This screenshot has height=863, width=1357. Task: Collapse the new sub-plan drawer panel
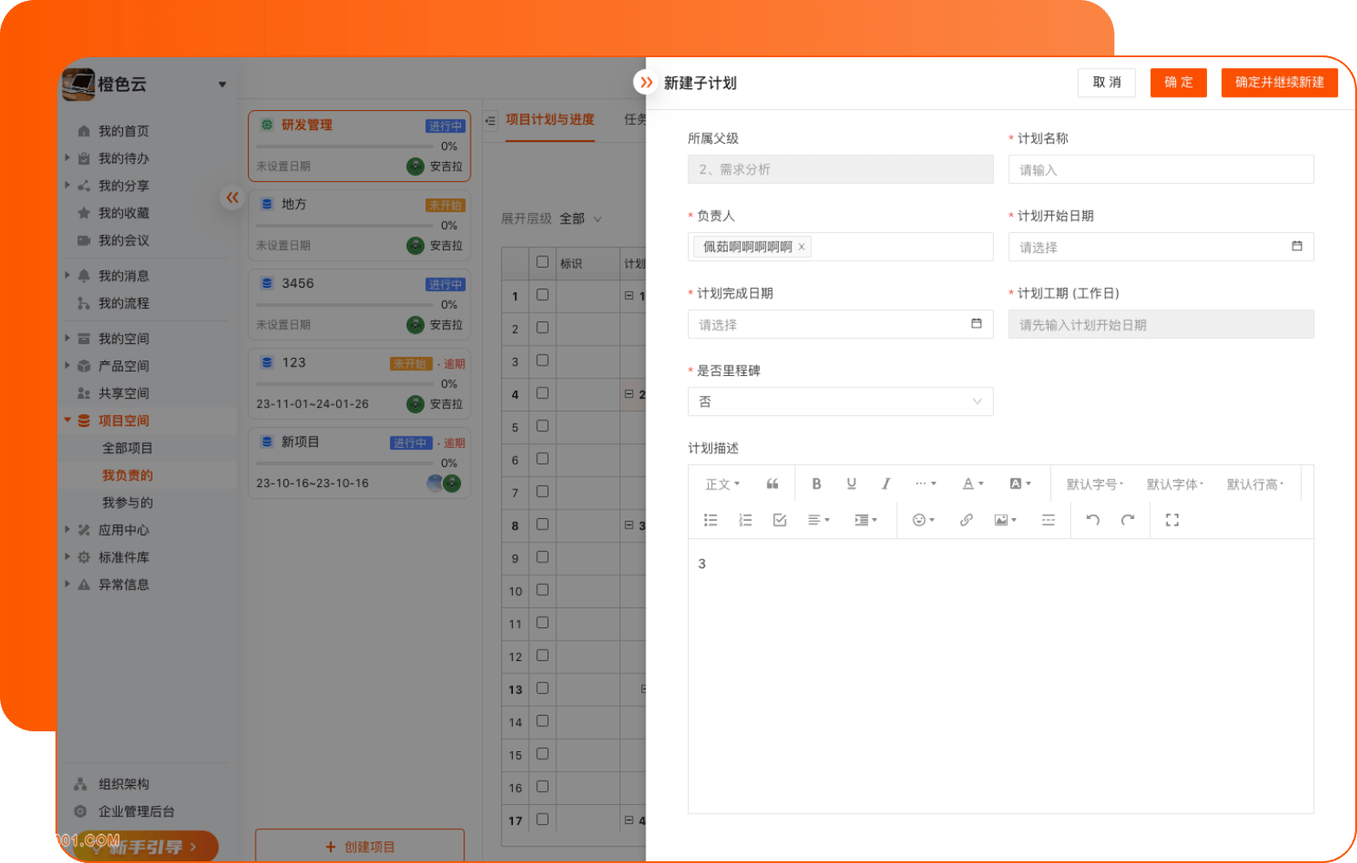tap(646, 82)
